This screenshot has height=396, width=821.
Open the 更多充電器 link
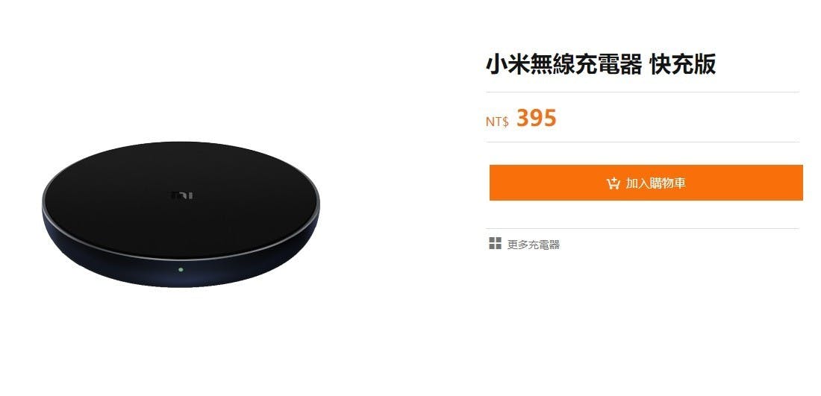click(x=534, y=245)
